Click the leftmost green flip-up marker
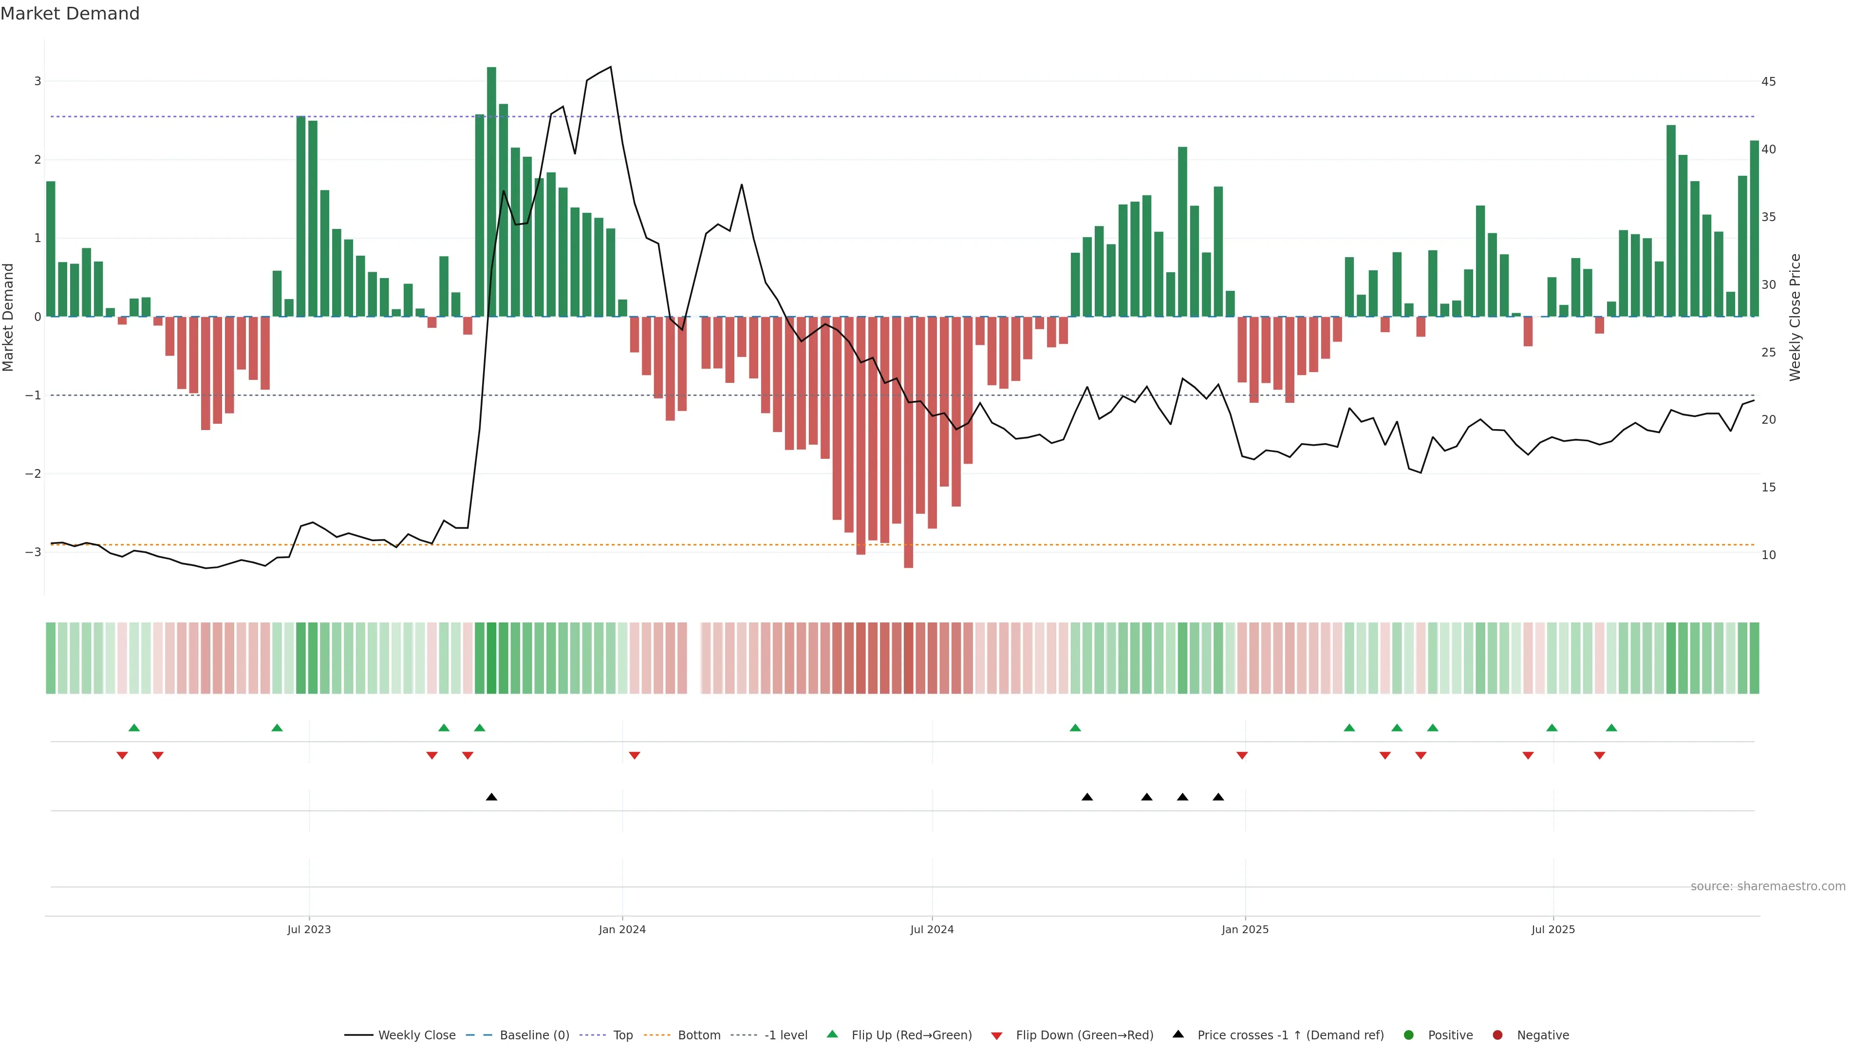 click(133, 728)
